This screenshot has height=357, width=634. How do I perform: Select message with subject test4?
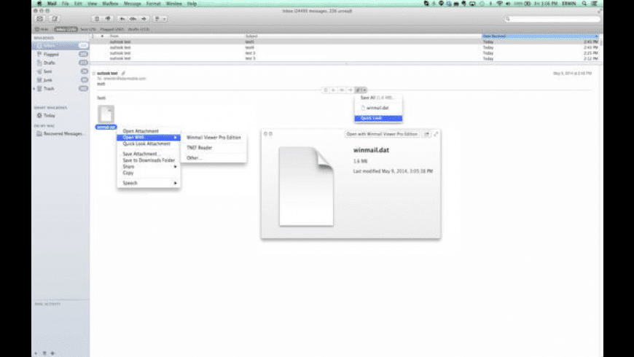[x=345, y=47]
